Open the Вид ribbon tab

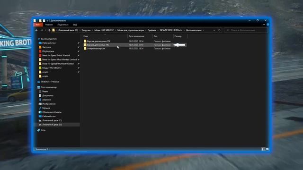[x=75, y=25]
